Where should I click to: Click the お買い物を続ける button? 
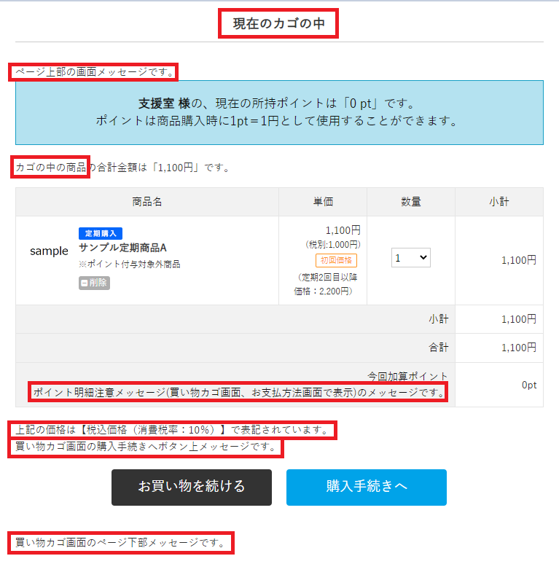click(192, 487)
